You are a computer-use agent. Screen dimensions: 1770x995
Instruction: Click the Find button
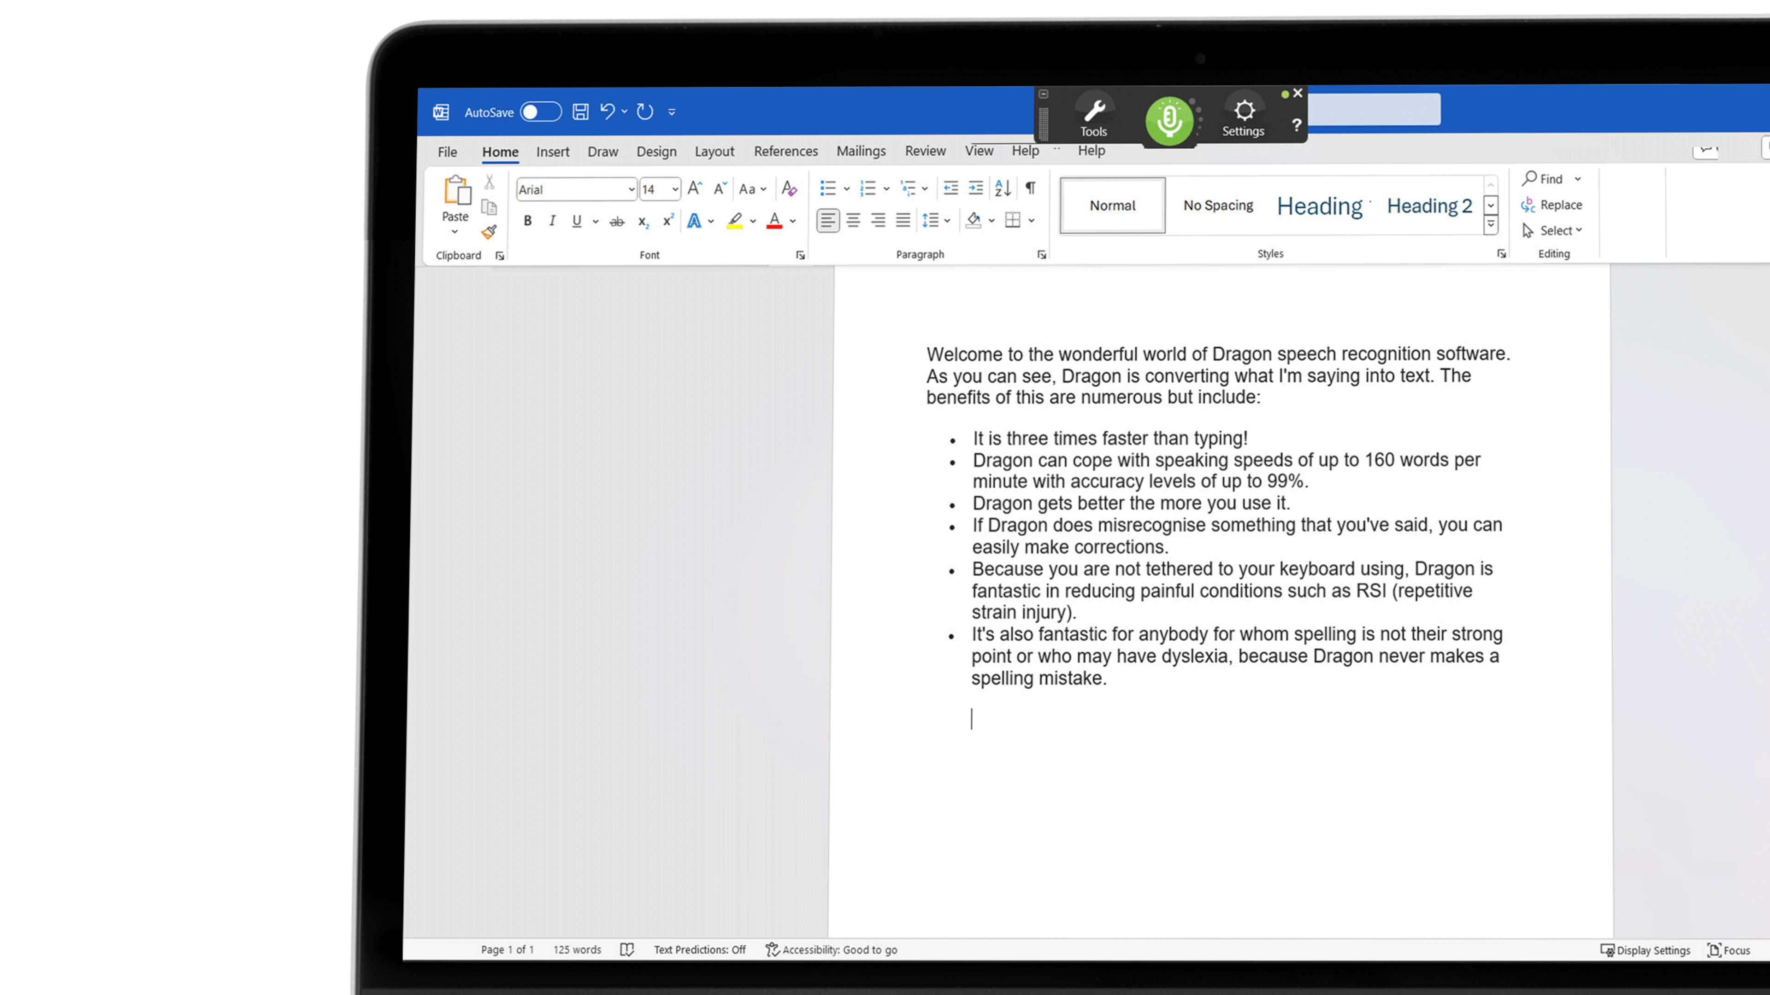pos(1543,179)
